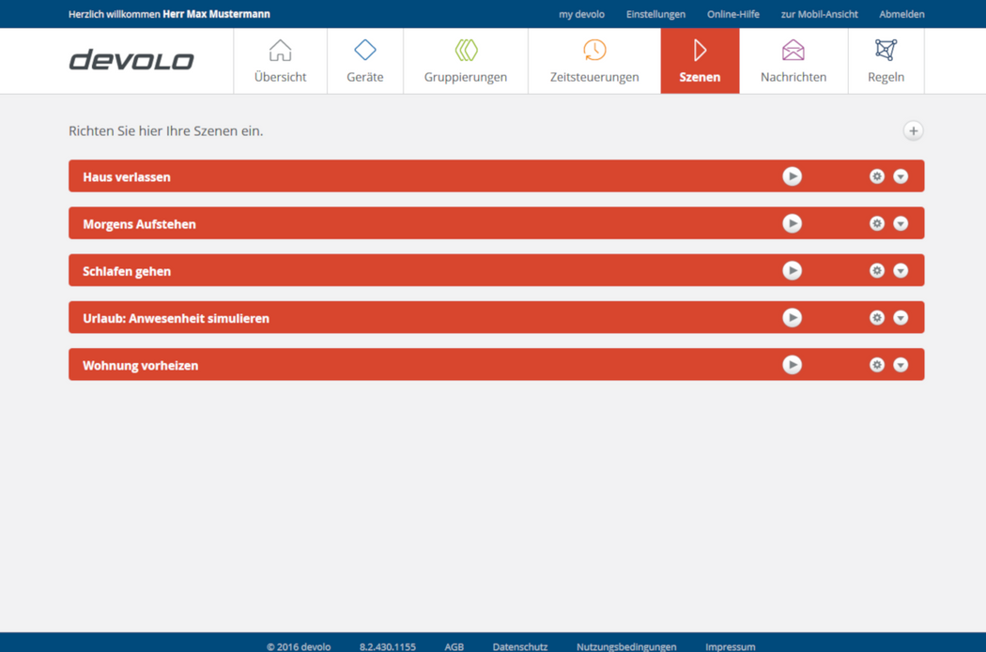Play the Morgens Aufstehen scene
986x652 pixels.
tap(792, 223)
